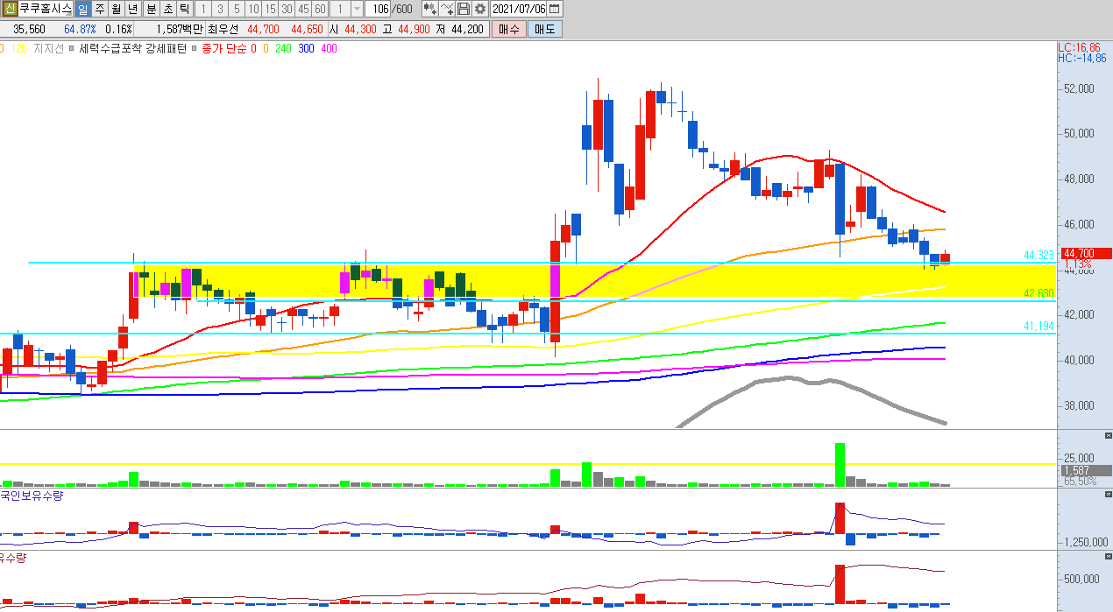Click the 종가 단순 moving average label
Image resolution: width=1113 pixels, height=612 pixels.
[x=224, y=49]
